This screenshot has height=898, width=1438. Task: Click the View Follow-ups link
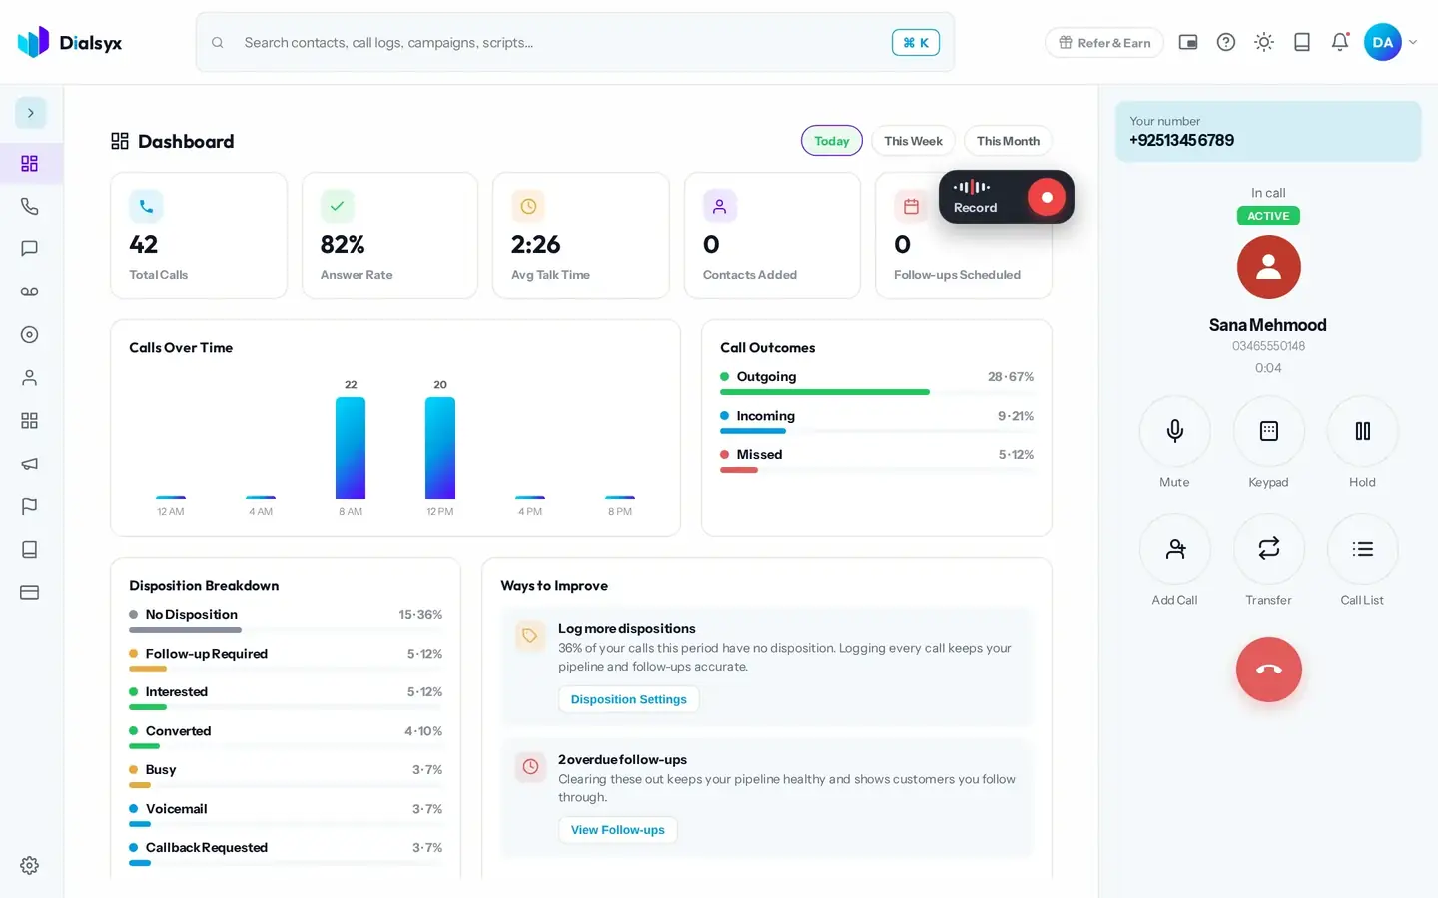click(618, 830)
